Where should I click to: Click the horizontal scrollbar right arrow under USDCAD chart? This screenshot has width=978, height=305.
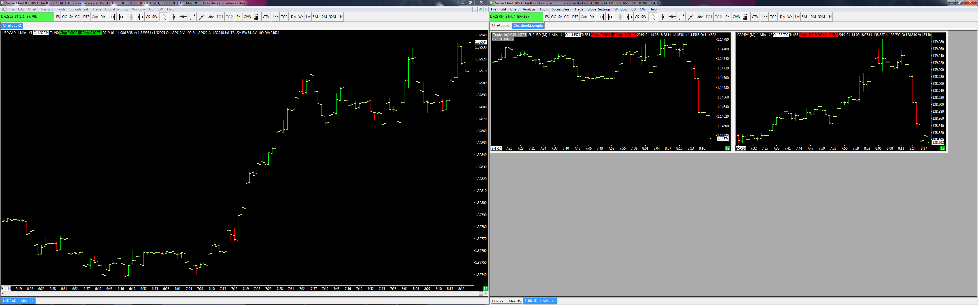486,293
